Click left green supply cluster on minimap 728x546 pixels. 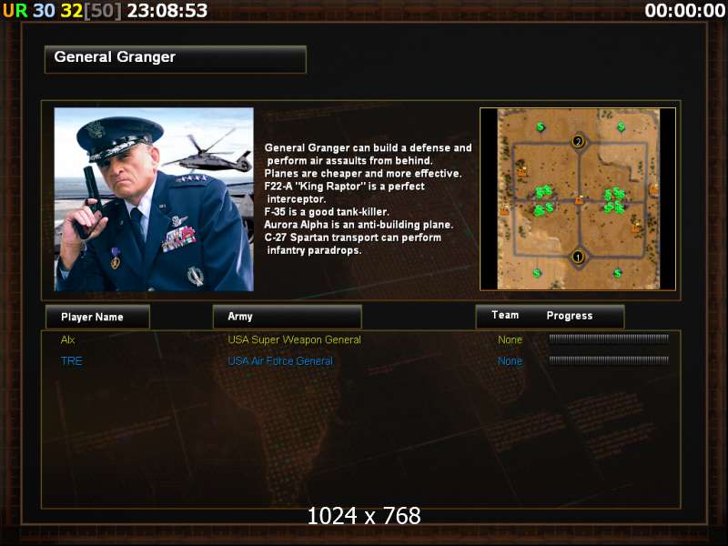(x=543, y=200)
